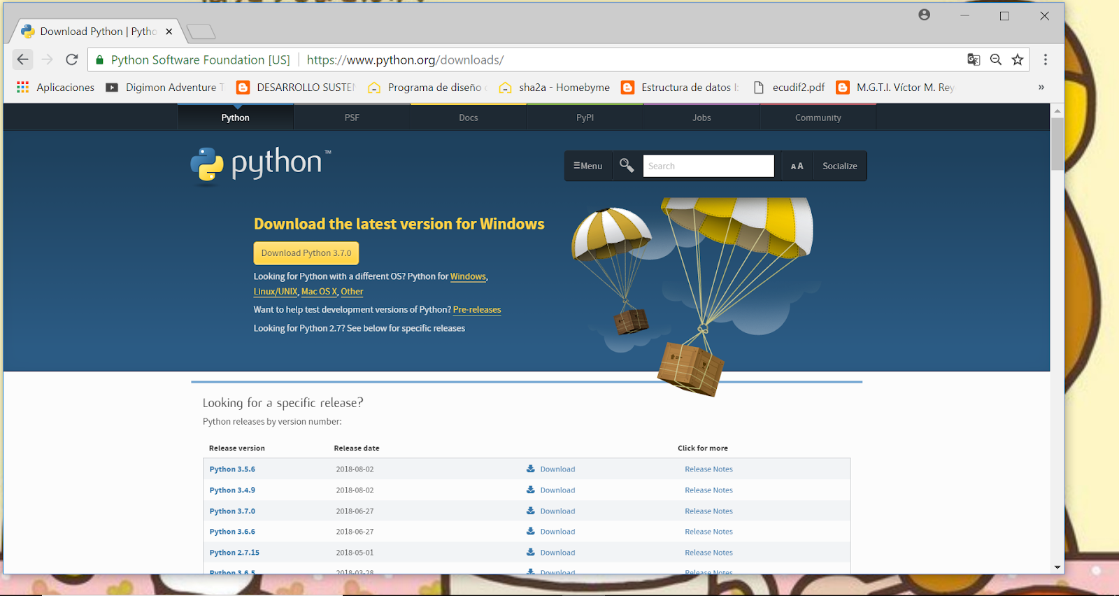Screen dimensions: 1119x596
Task: Open Release Notes for Python 3.4.9
Action: (708, 490)
